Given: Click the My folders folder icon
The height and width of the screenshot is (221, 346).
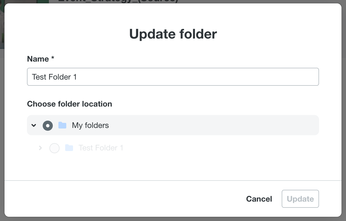Looking at the screenshot, I should coord(62,125).
